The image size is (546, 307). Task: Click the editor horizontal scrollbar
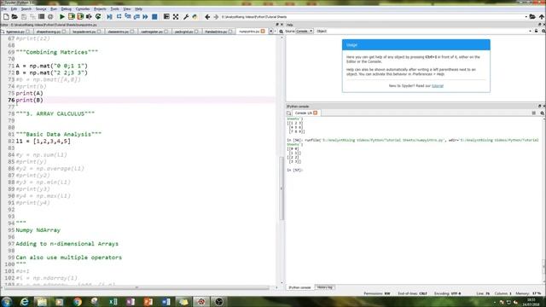click(136, 287)
